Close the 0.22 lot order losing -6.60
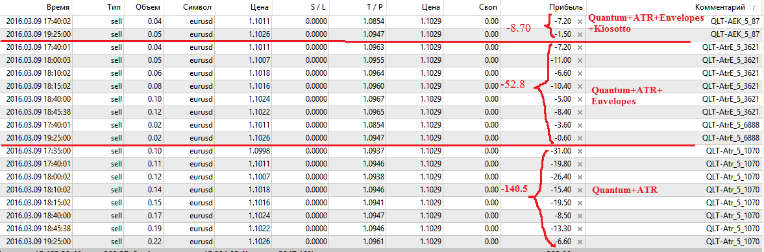Screen dimensions: 764x252 (x=580, y=241)
